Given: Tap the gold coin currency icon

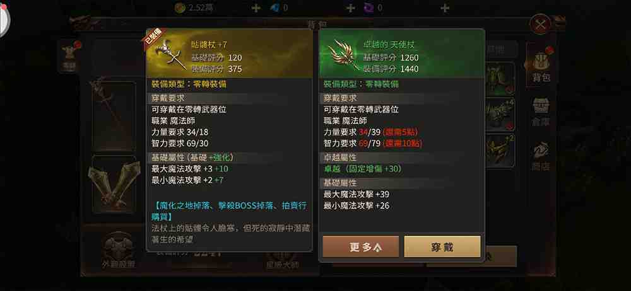Looking at the screenshot, I should tap(180, 8).
